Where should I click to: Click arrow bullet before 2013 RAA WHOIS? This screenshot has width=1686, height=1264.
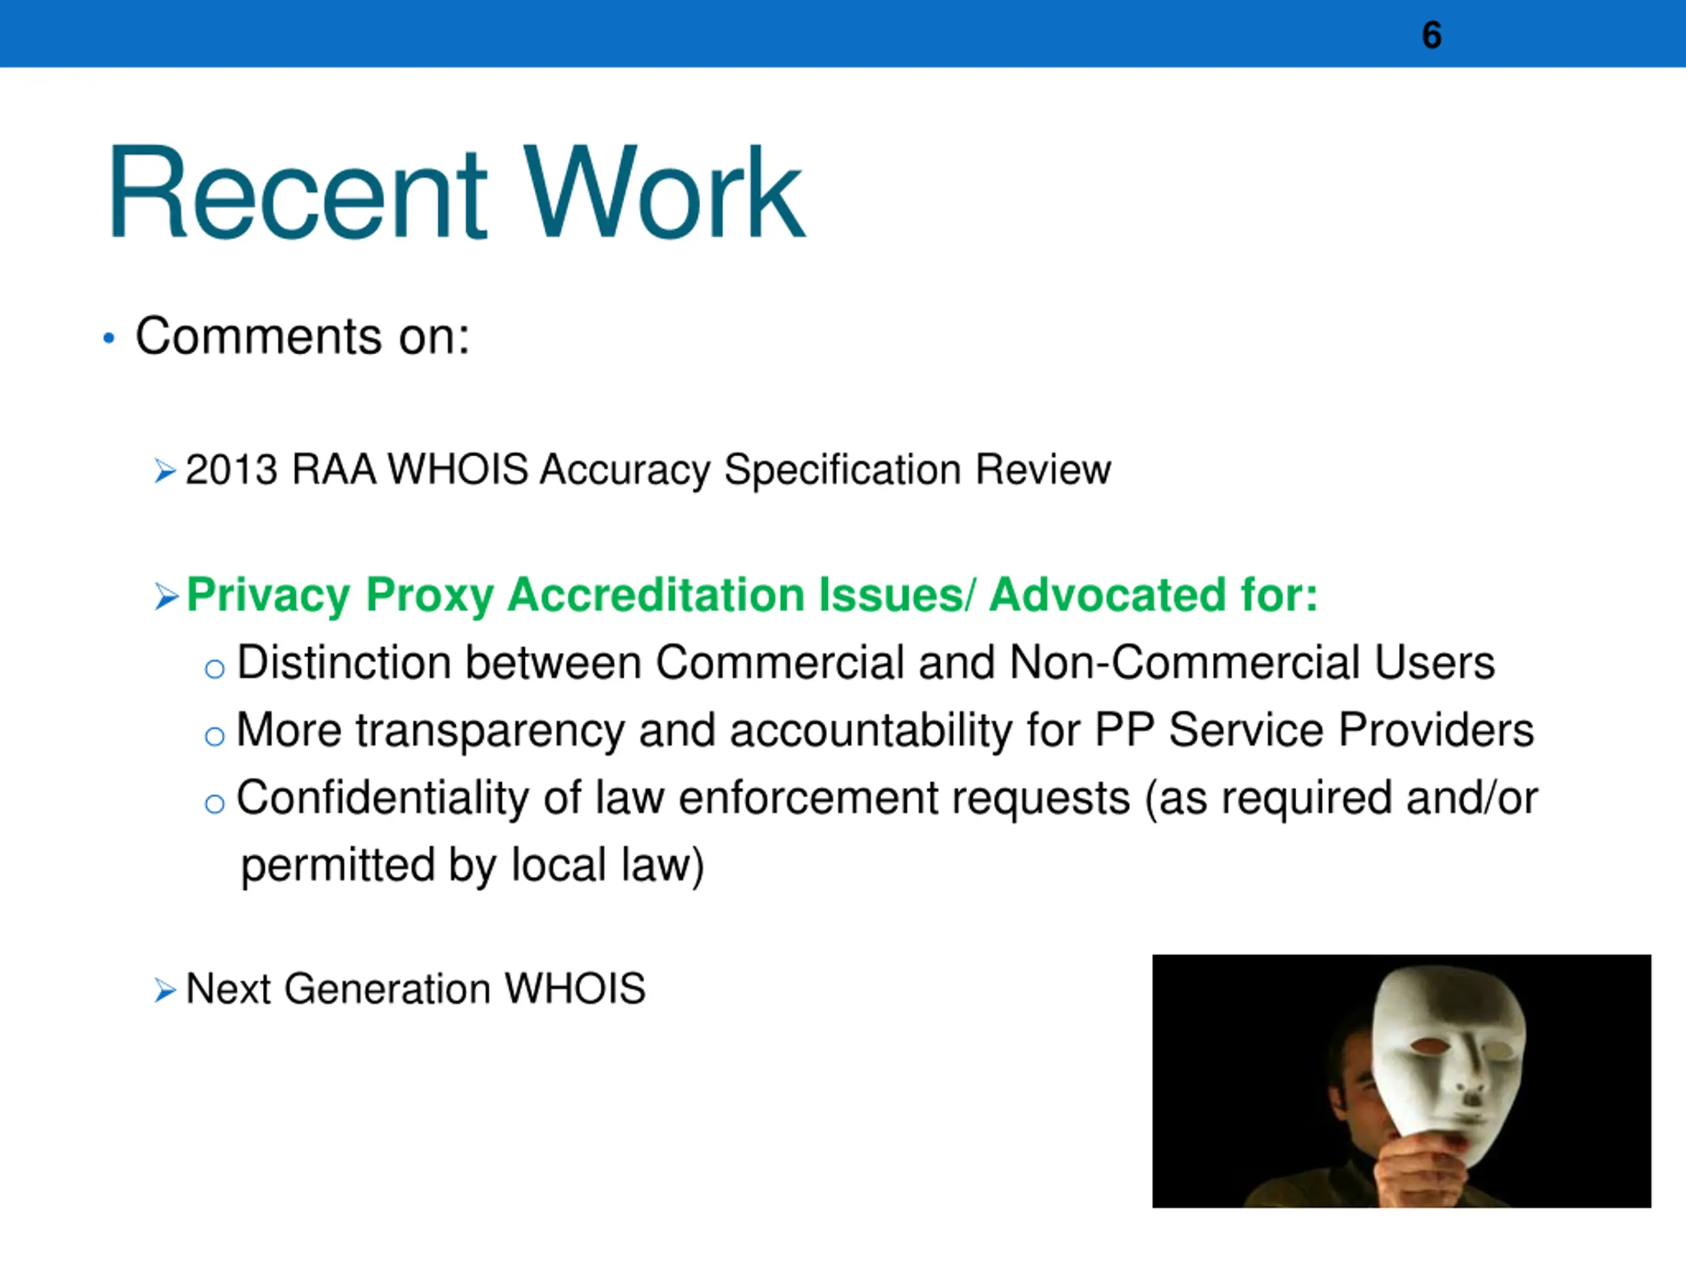(165, 471)
